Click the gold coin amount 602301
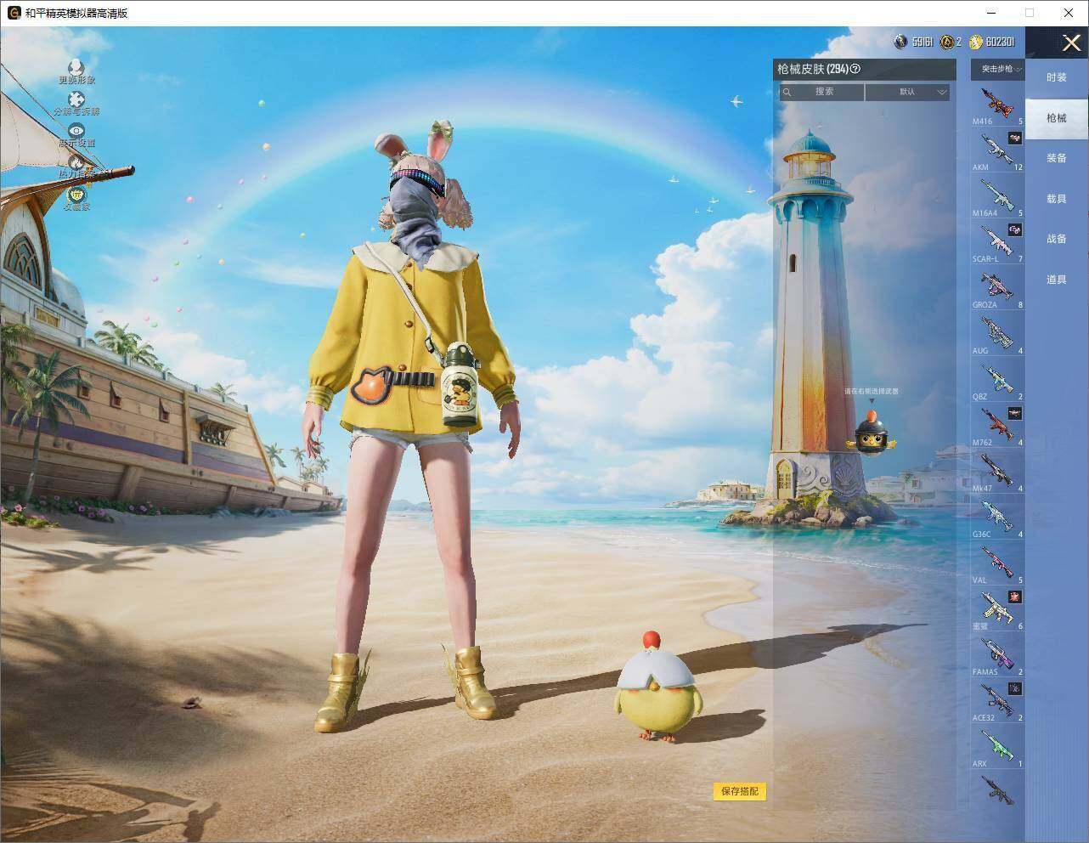Image resolution: width=1089 pixels, height=843 pixels. (x=1000, y=42)
